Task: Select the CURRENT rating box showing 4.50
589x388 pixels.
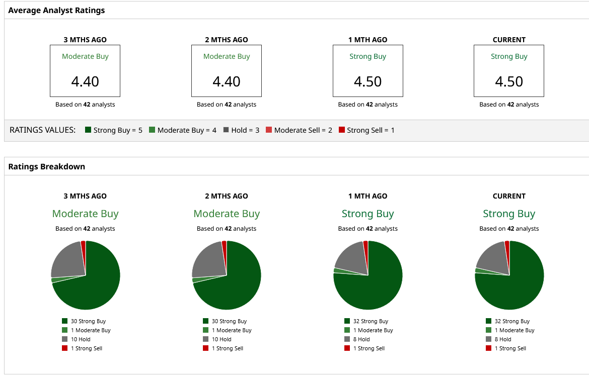Action: point(509,71)
